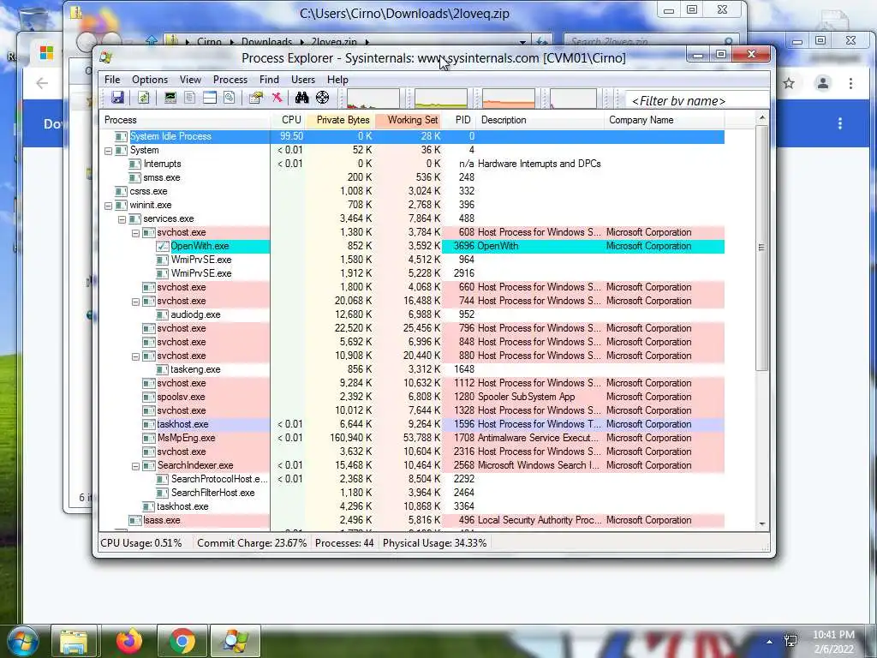Click the Save toolbar icon in Process Explorer
The image size is (877, 658).
tap(117, 98)
